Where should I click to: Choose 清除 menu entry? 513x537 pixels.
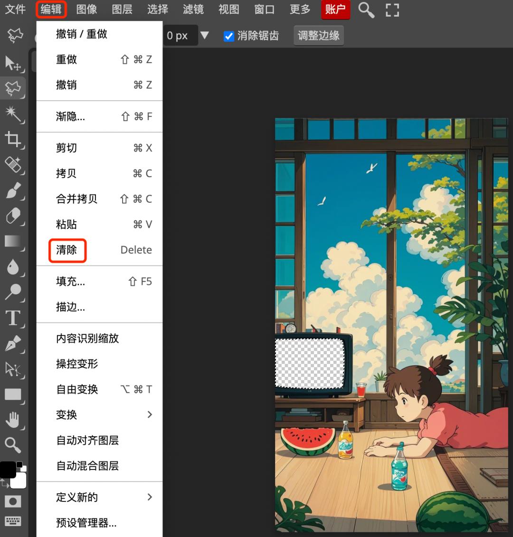pyautogui.click(x=99, y=250)
